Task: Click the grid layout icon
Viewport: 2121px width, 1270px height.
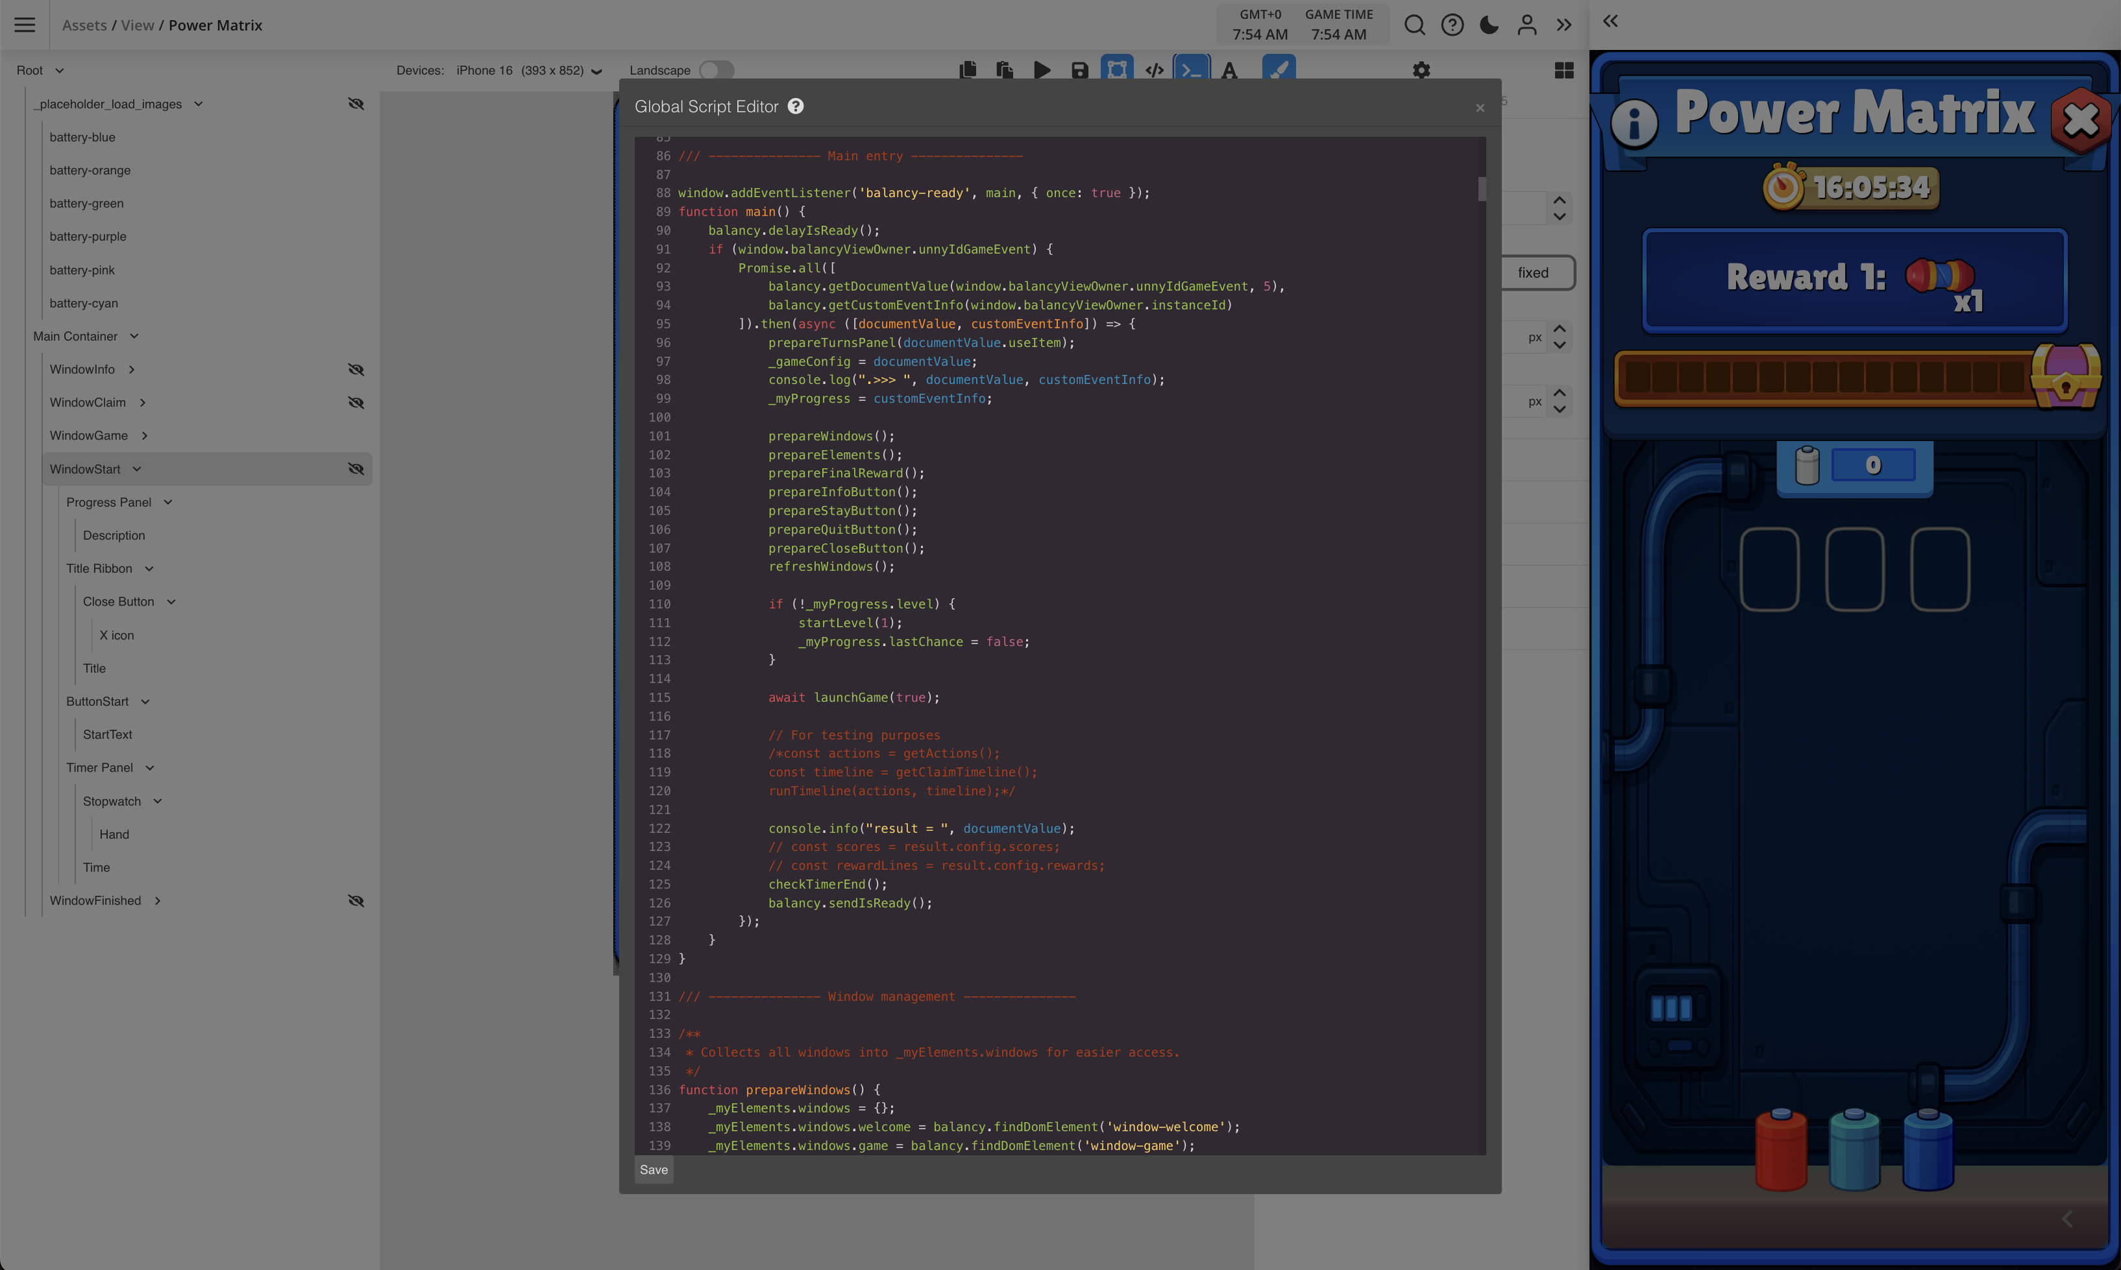Action: (x=1563, y=70)
